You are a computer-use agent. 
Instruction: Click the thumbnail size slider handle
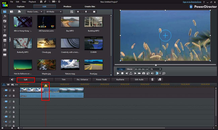pos(86,12)
